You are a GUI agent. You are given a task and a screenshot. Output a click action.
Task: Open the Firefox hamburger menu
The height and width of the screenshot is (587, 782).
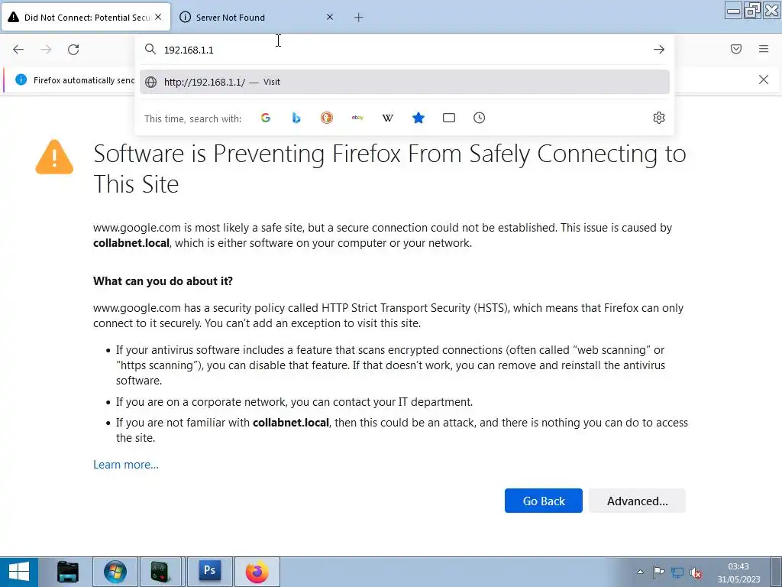[x=764, y=49]
